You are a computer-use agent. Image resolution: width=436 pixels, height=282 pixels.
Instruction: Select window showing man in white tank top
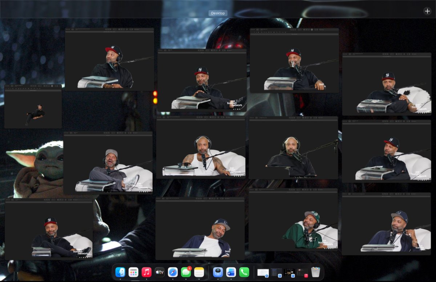(x=201, y=147)
